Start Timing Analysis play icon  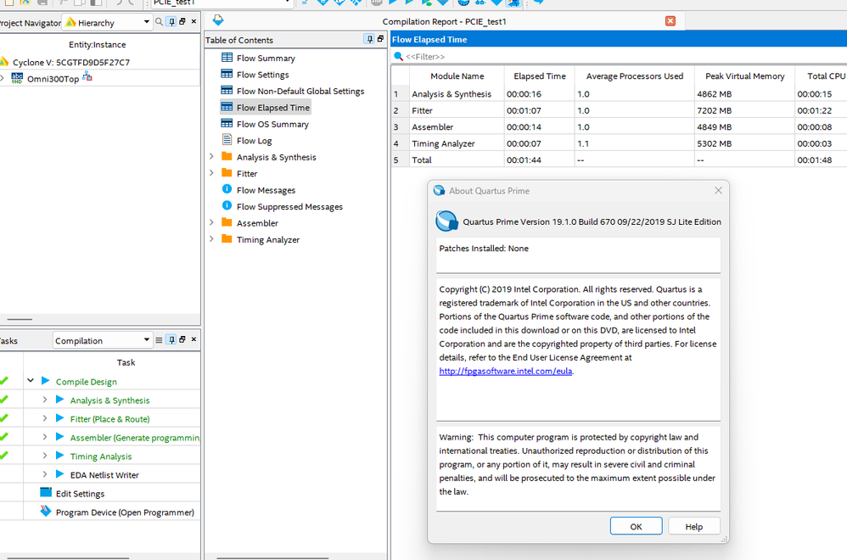tap(60, 456)
